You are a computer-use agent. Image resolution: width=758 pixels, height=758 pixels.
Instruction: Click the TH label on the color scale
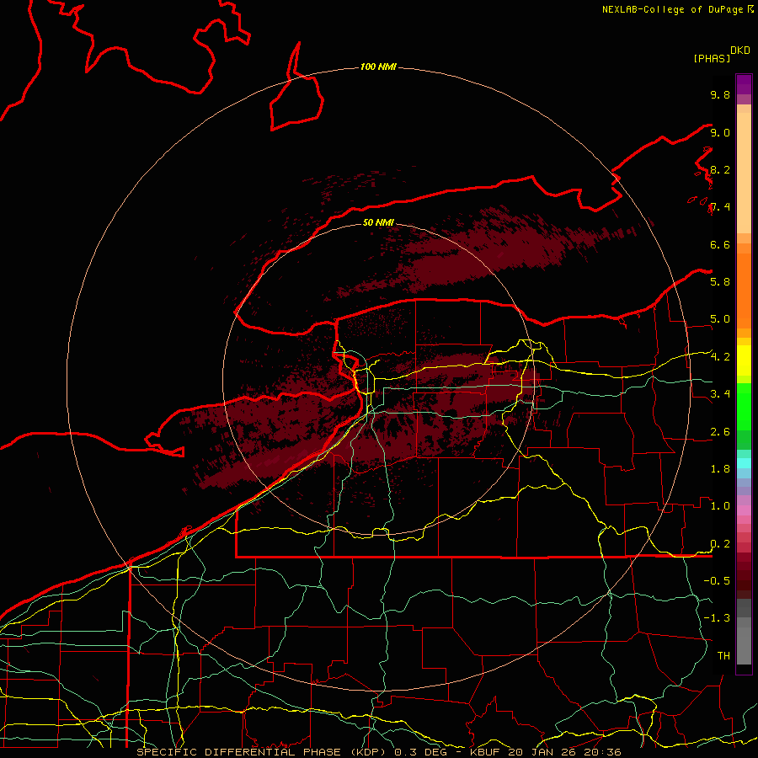coord(723,655)
